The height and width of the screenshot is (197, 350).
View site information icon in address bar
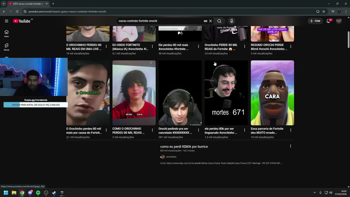pos(25,11)
